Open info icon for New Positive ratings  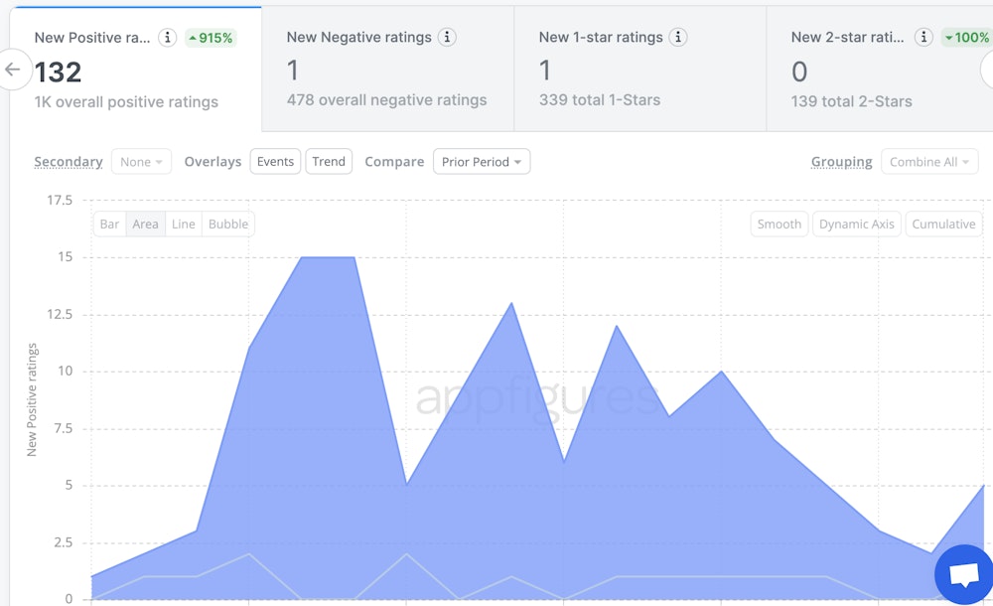167,38
